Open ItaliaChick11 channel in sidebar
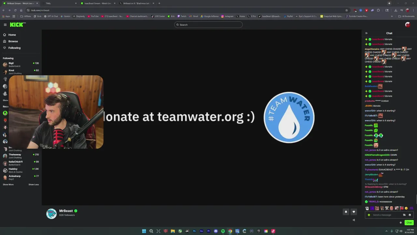 (21, 163)
